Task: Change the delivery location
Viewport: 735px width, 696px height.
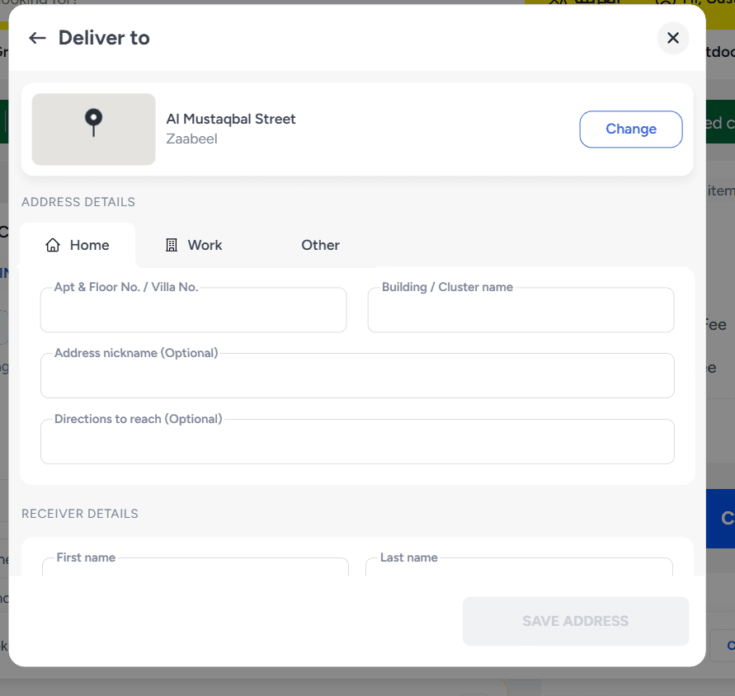Action: (x=631, y=129)
